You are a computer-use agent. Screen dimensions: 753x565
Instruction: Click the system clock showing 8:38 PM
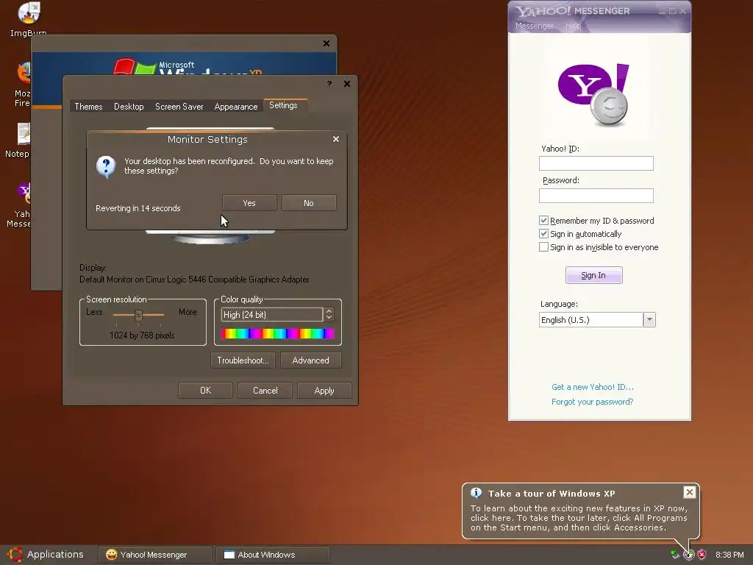729,555
